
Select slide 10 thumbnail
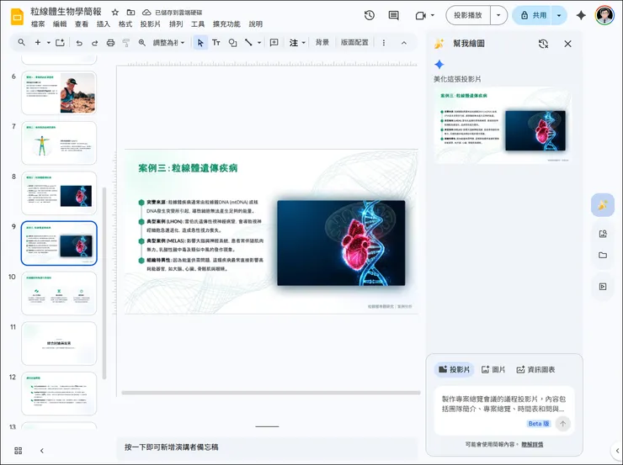pos(59,293)
